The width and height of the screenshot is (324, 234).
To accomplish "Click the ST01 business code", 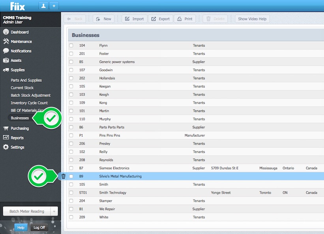I will pos(83,192).
